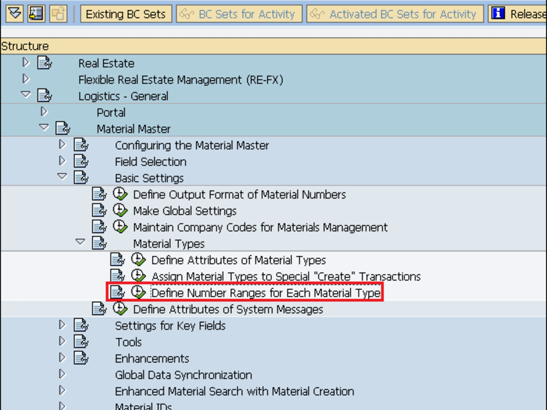
Task: Open Release Notes via the info button
Action: click(x=499, y=14)
